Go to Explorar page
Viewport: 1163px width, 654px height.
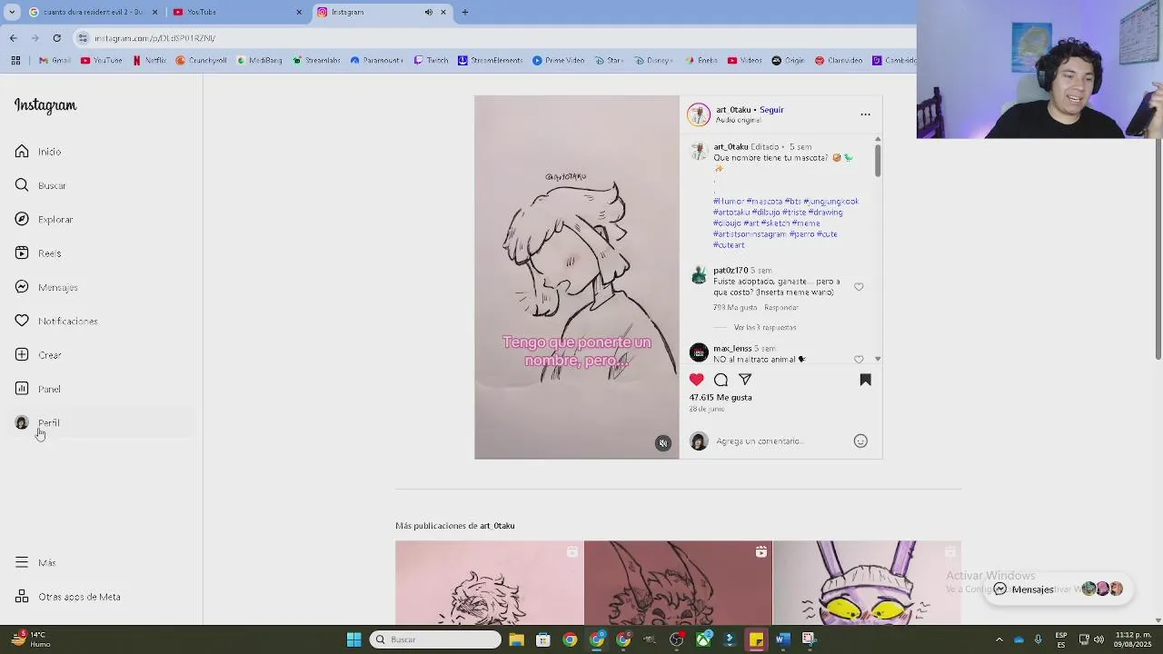[x=44, y=219]
